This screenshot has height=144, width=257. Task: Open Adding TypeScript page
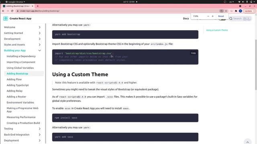click(x=18, y=85)
